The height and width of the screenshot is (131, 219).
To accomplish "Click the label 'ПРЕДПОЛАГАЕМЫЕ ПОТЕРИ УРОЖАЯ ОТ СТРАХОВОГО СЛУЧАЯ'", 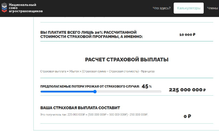I will click(90, 86).
